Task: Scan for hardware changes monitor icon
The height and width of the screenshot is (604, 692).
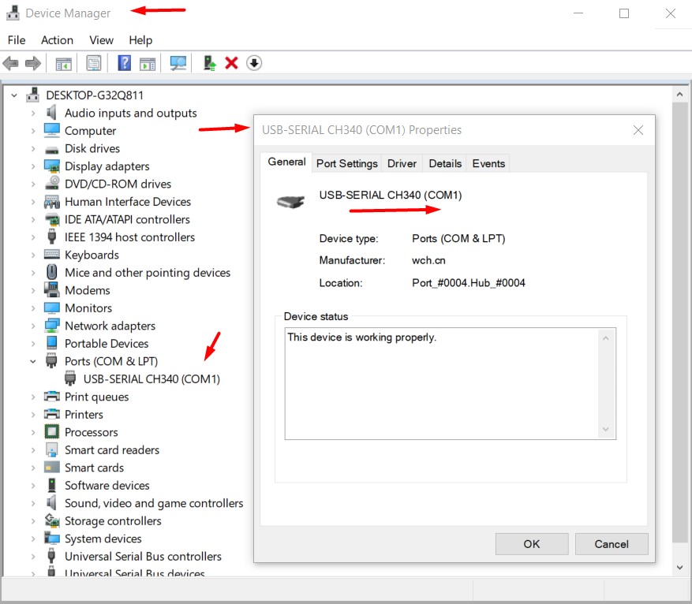Action: point(178,64)
